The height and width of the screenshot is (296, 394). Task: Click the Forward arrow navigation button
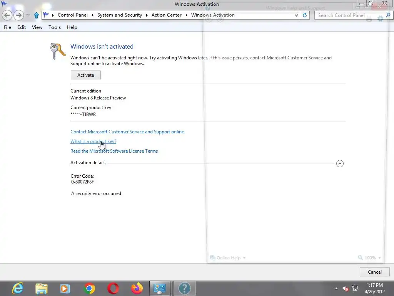point(18,15)
